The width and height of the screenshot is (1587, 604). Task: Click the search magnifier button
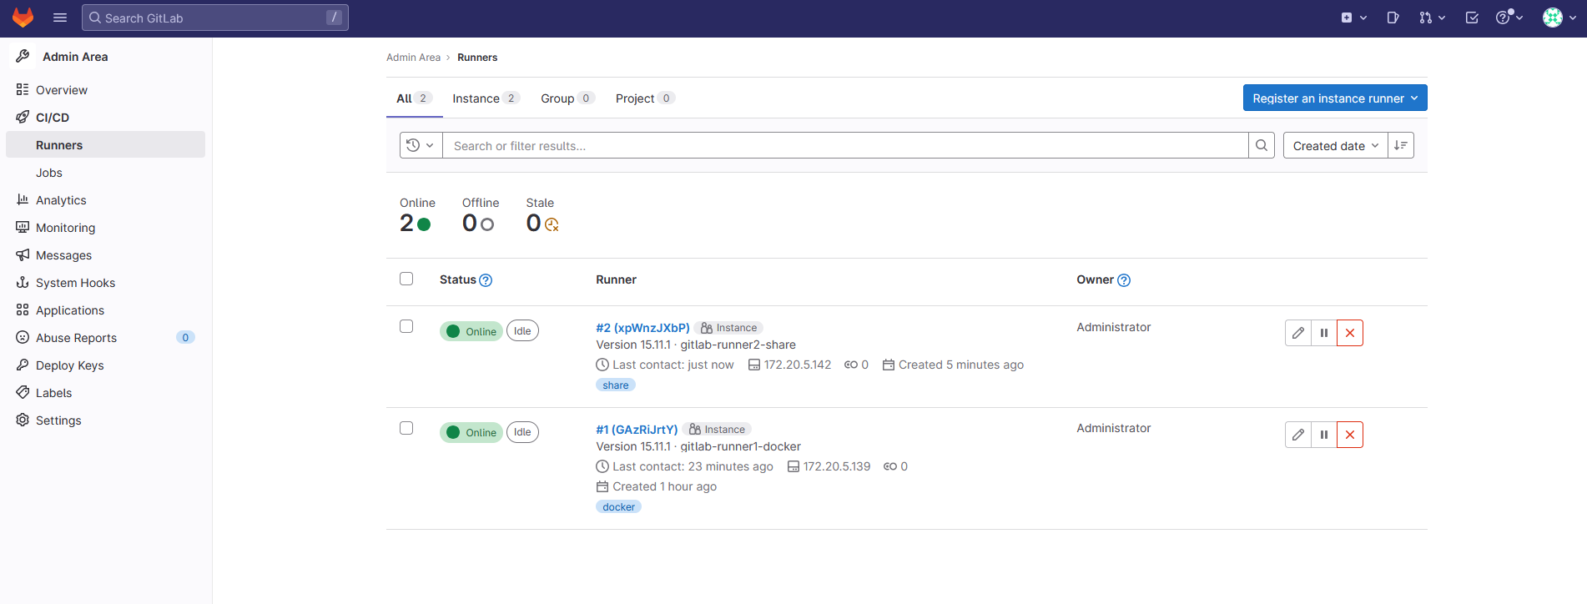1261,145
